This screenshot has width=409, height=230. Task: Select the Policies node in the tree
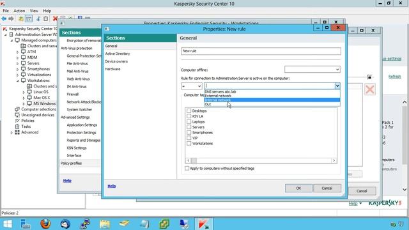click(x=27, y=121)
